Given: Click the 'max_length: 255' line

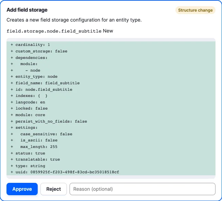Looking at the screenshot, I should point(111,147).
